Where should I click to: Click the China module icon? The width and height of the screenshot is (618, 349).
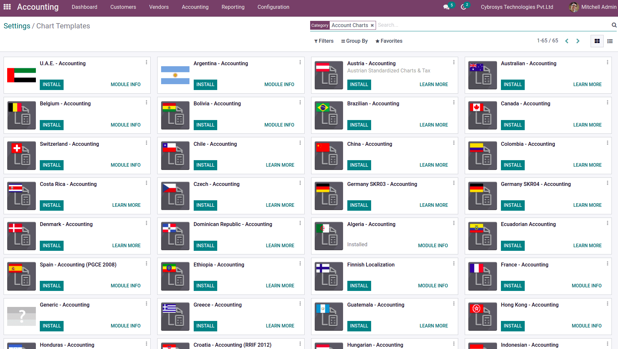click(329, 156)
